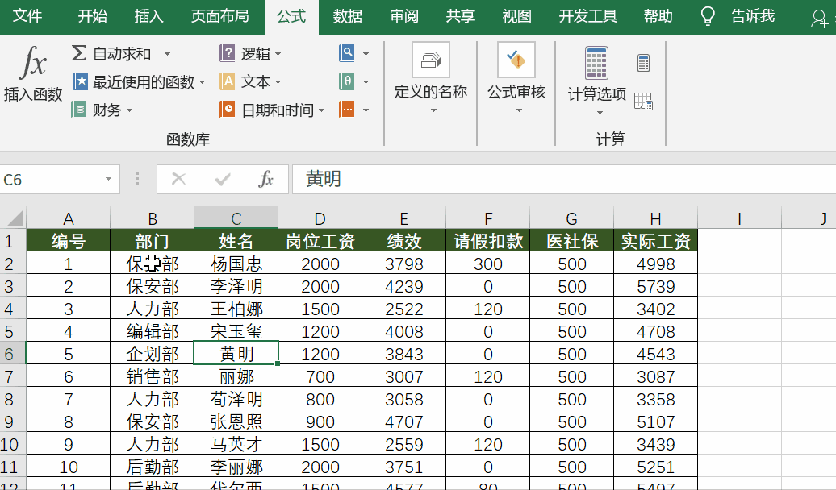Click the 日期和时间 functions icon
The height and width of the screenshot is (490, 836).
228,110
